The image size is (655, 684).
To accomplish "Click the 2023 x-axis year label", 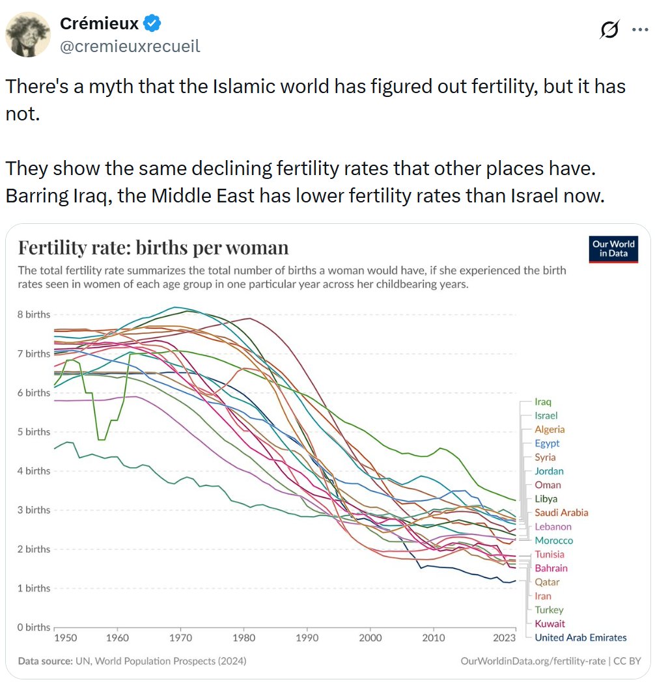I will tap(504, 638).
